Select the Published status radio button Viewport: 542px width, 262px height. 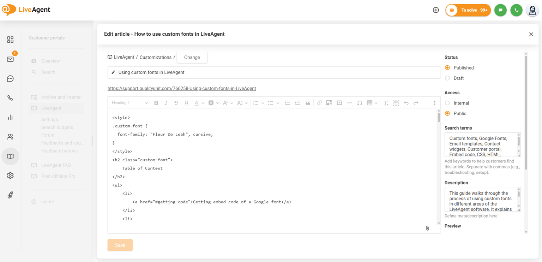pos(447,68)
